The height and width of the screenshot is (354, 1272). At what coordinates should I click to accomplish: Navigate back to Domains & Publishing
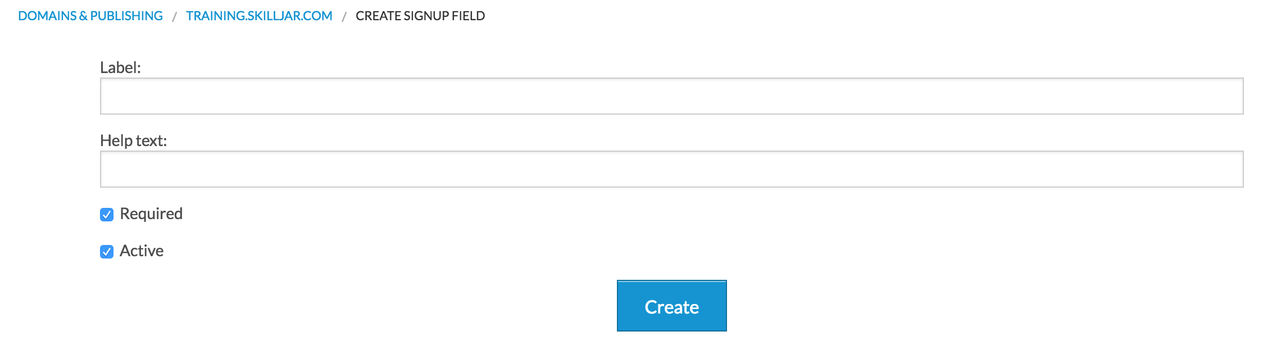(90, 16)
